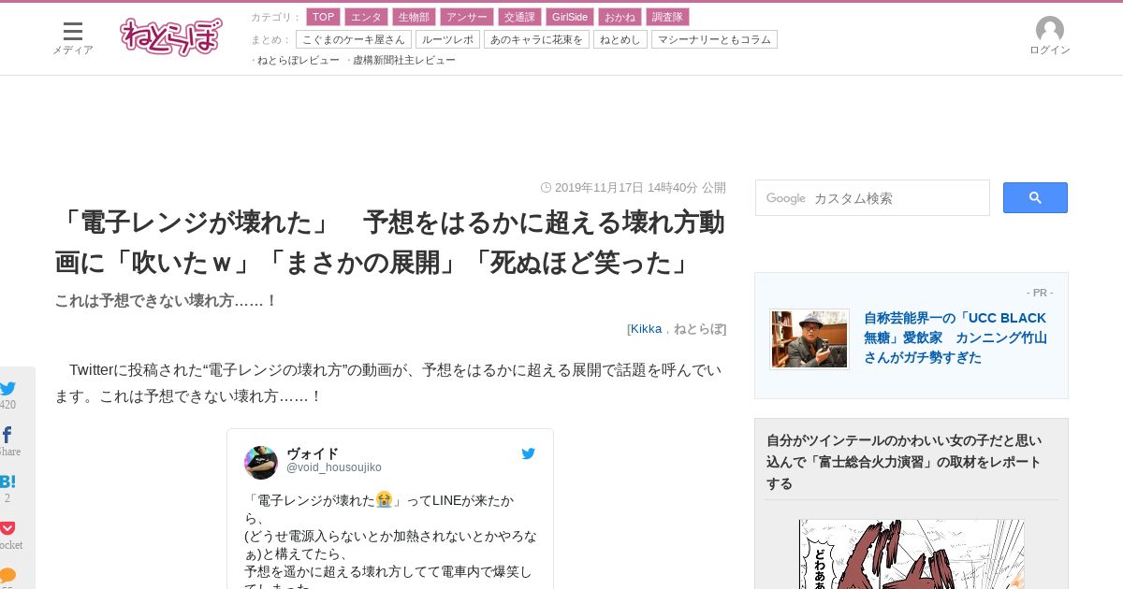The image size is (1123, 589).
Task: Go to the ねとらぼ logo homepage
Action: (171, 37)
